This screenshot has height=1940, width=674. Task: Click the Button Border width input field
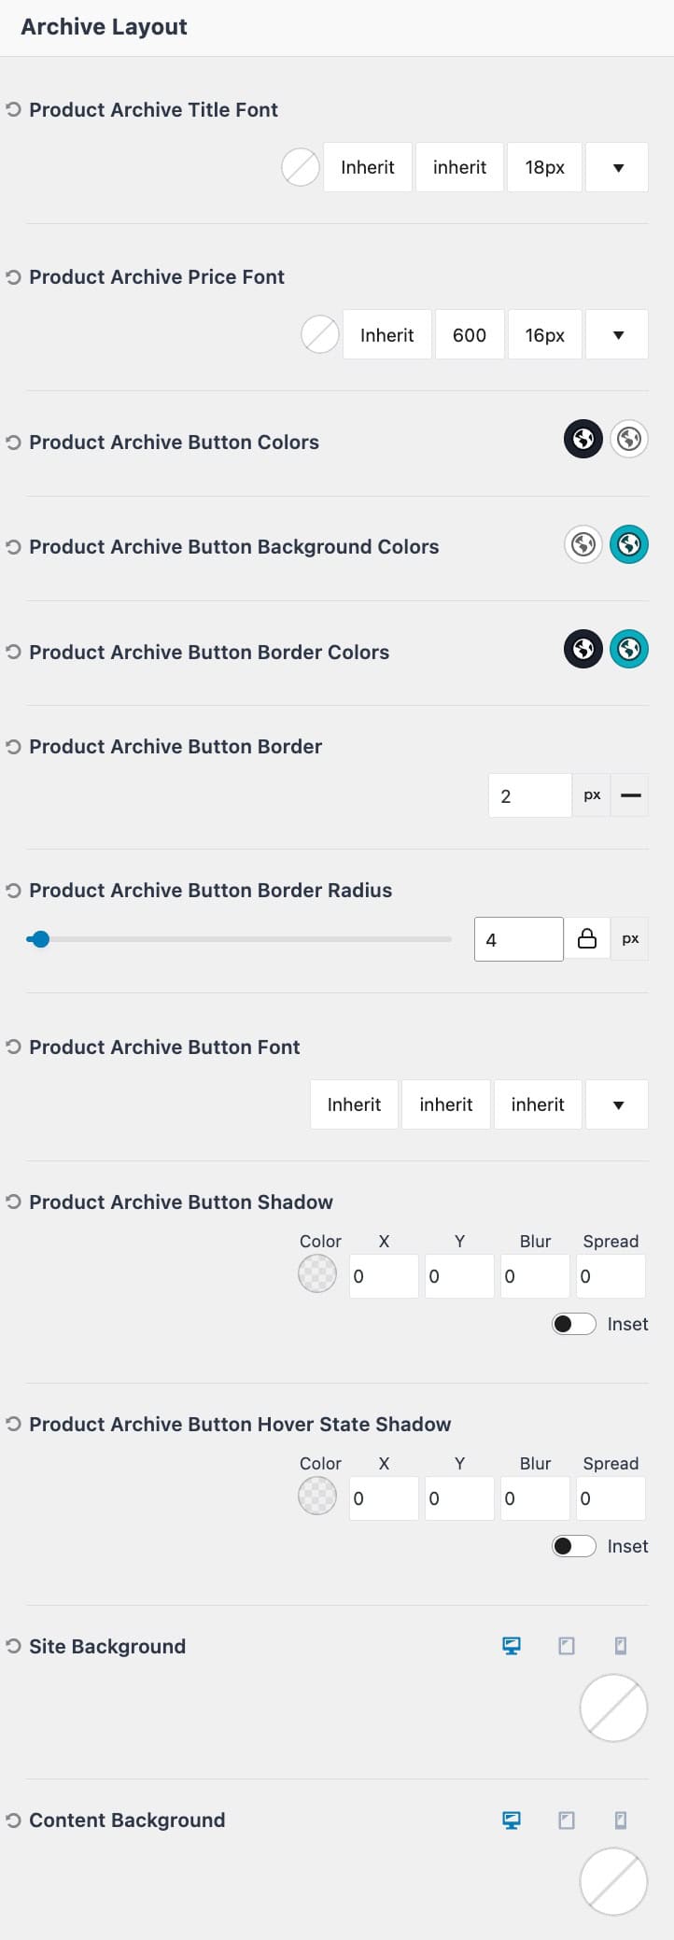(529, 794)
